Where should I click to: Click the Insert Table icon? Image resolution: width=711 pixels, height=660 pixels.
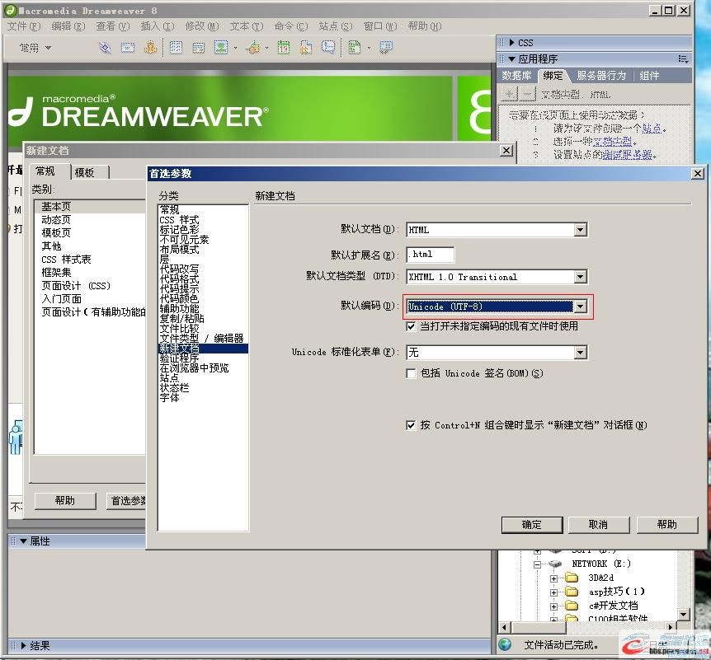(176, 48)
